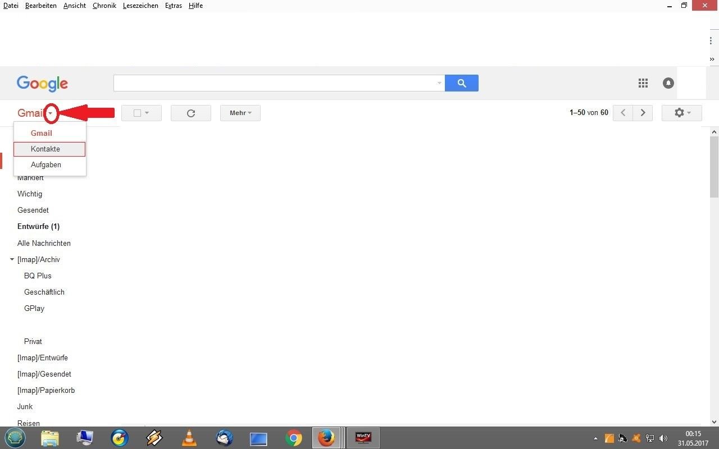The width and height of the screenshot is (719, 449).
Task: Open Entwürfe (1) folder
Action: click(38, 226)
